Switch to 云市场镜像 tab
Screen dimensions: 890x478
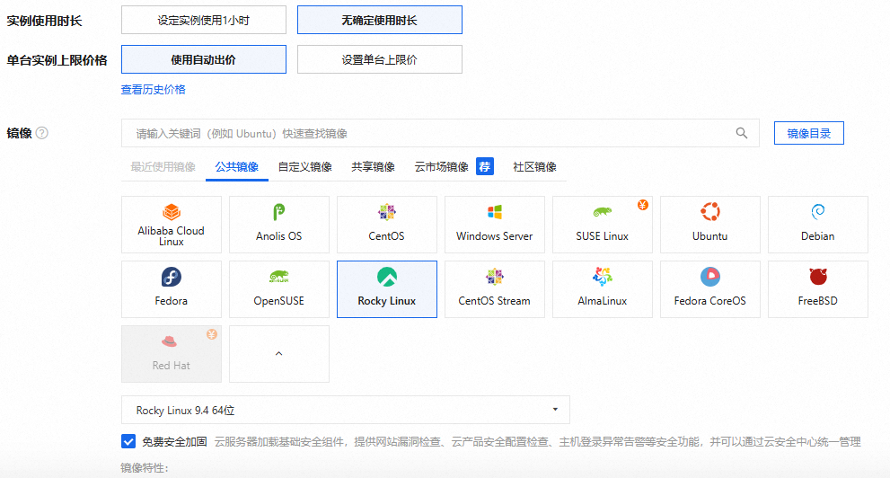tap(442, 167)
